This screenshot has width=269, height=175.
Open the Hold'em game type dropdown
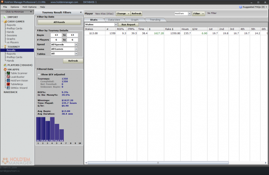[x=189, y=13]
